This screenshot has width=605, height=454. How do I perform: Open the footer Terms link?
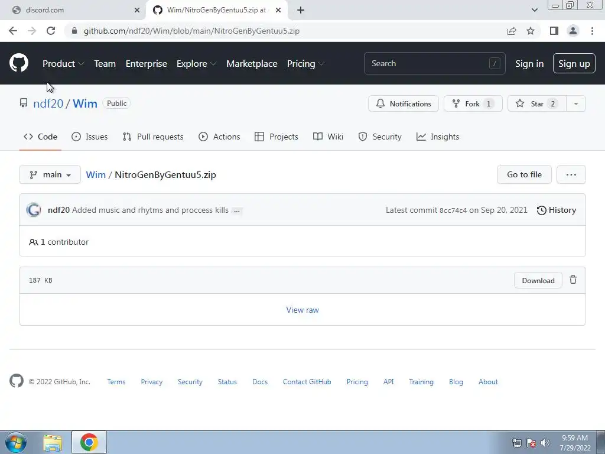(116, 381)
